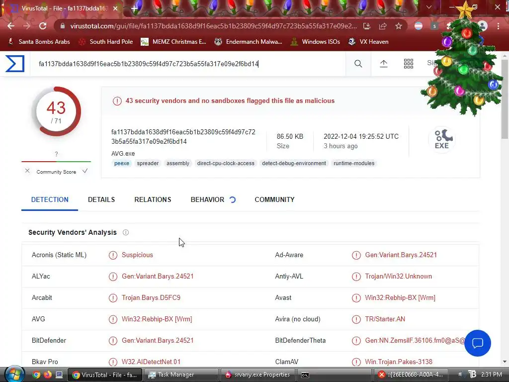Screen dimensions: 509x382
Task: Click the 86.50 KB file size value
Action: click(290, 136)
